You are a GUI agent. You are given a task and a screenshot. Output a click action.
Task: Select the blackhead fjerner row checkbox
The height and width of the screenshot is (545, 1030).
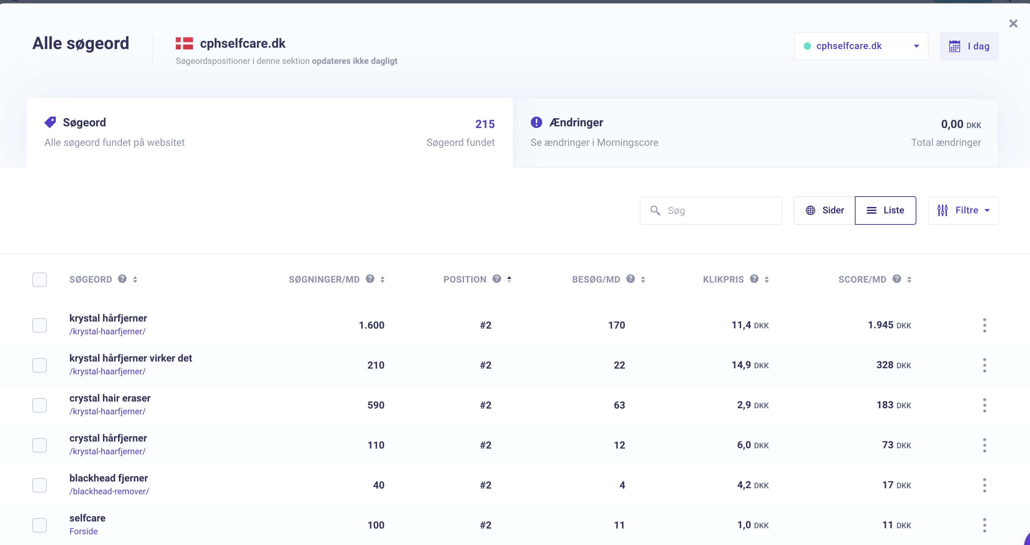click(x=40, y=485)
